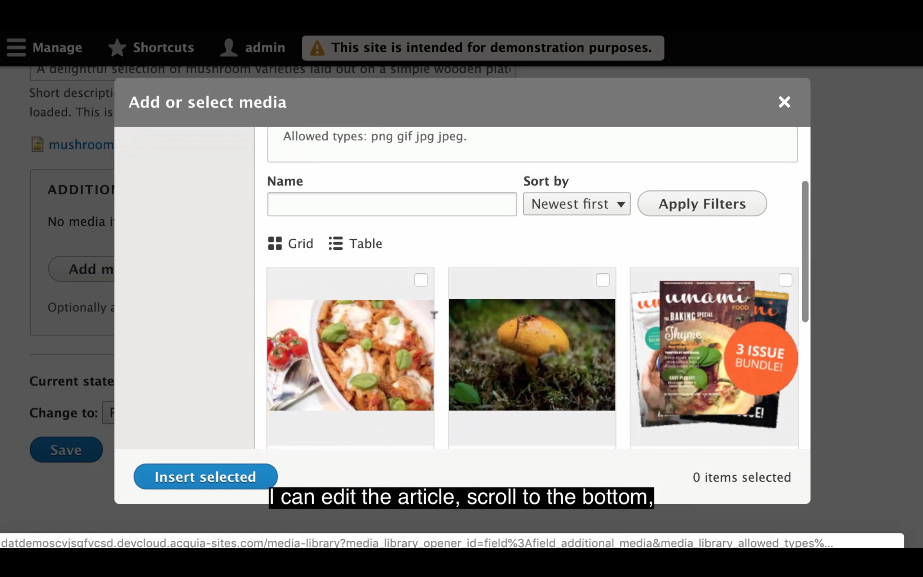Click the Apply Filters button
Screen dimensions: 923x577
tap(702, 203)
